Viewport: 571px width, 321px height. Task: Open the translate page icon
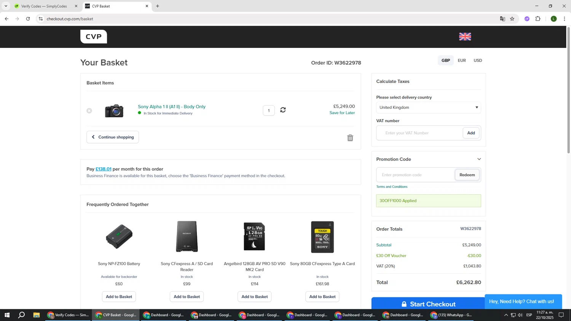[x=502, y=19]
